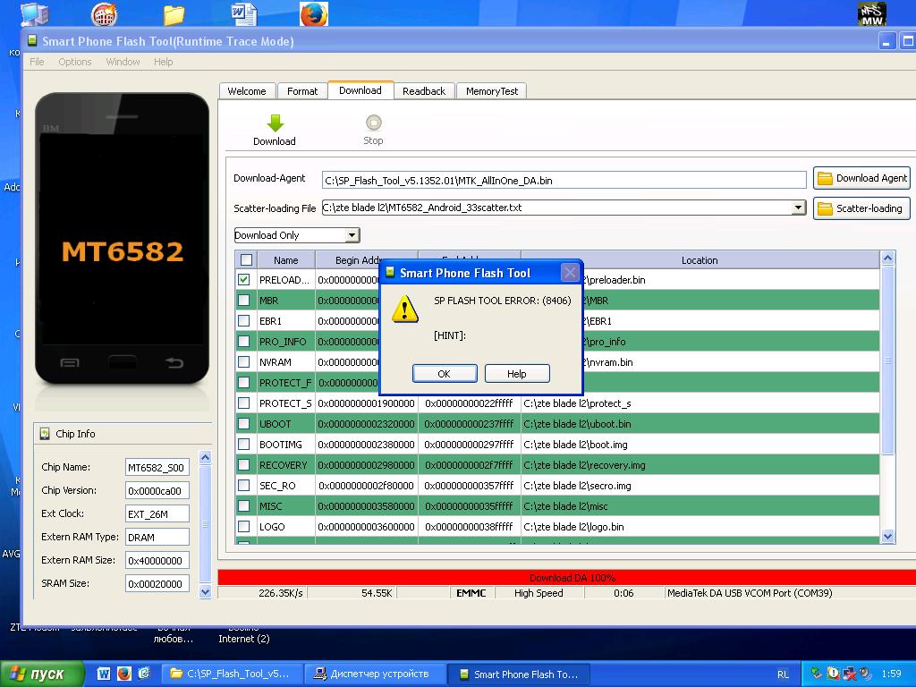The image size is (916, 687).
Task: Click the Stop icon in toolbar
Action: tap(373, 123)
